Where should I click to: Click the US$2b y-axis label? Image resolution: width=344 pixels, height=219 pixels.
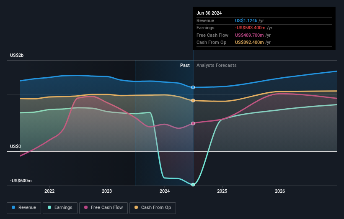[x=17, y=55]
